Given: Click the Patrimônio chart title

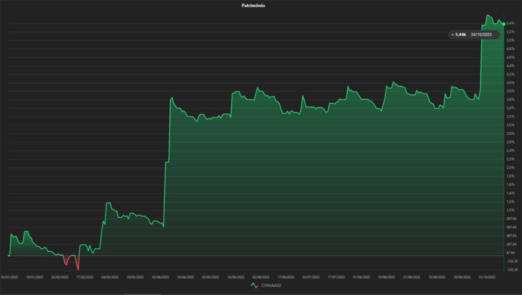Looking at the screenshot, I should click(253, 6).
